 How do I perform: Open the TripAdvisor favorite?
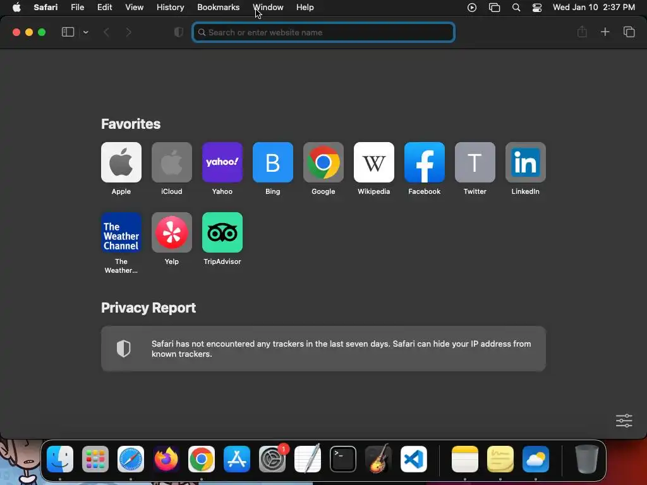tap(222, 232)
